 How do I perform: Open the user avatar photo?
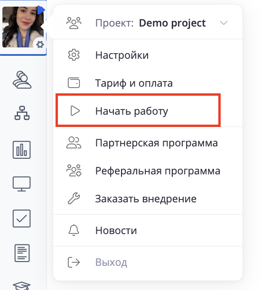(23, 27)
